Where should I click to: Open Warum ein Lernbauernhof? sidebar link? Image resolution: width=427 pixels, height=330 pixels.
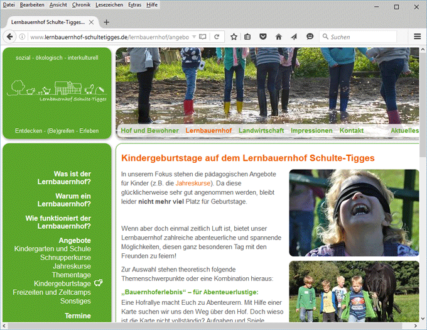coord(64,200)
